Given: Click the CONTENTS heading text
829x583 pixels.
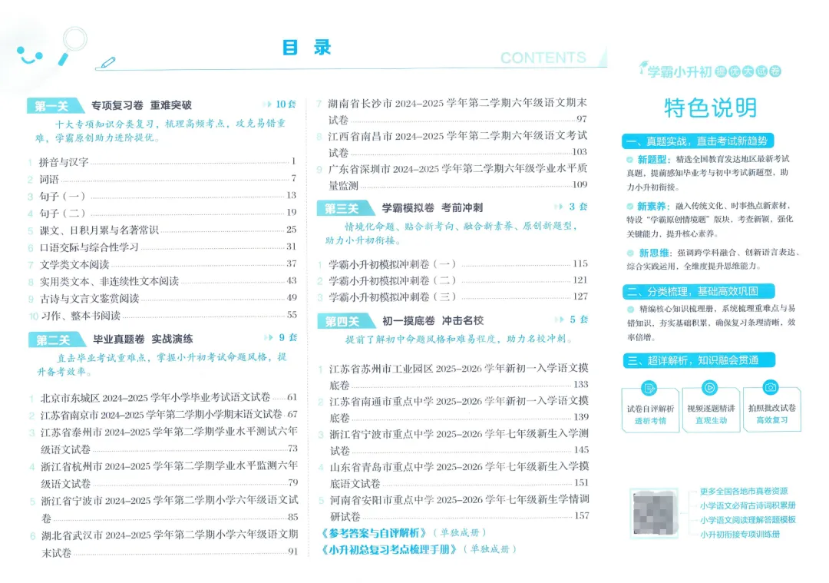Looking at the screenshot, I should click(543, 58).
